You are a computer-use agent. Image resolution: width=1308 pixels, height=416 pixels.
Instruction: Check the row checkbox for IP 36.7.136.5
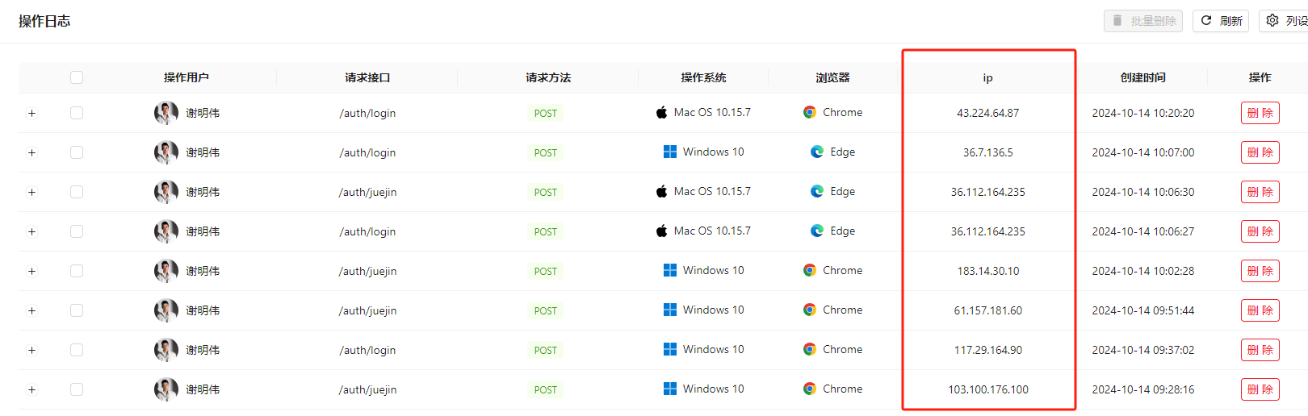click(x=77, y=152)
